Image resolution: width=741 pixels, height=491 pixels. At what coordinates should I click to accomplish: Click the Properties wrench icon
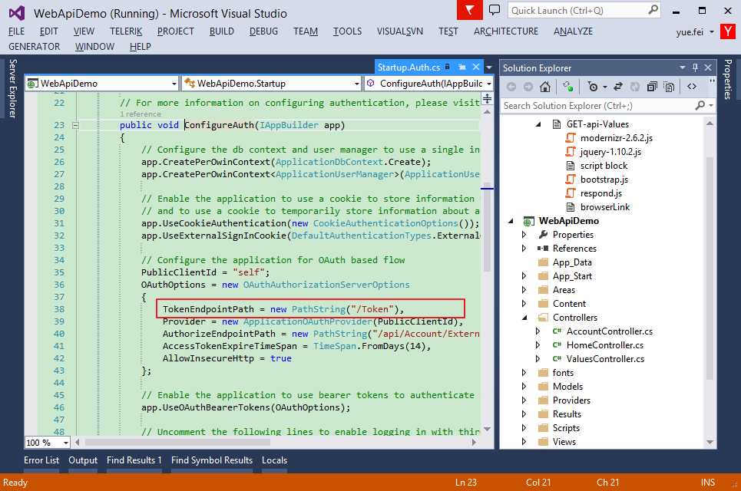point(543,235)
